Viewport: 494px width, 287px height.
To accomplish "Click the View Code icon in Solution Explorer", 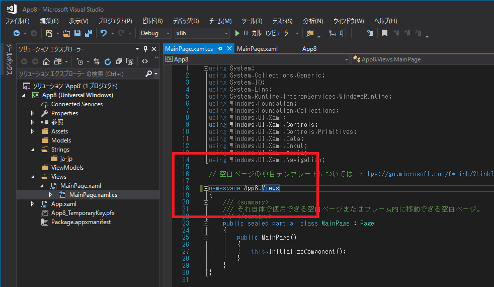I will (145, 61).
